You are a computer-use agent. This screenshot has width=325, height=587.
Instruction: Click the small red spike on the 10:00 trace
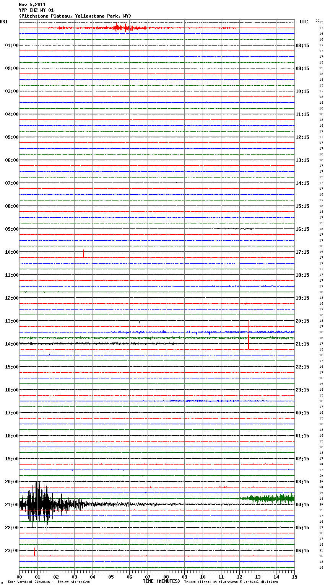(x=83, y=253)
